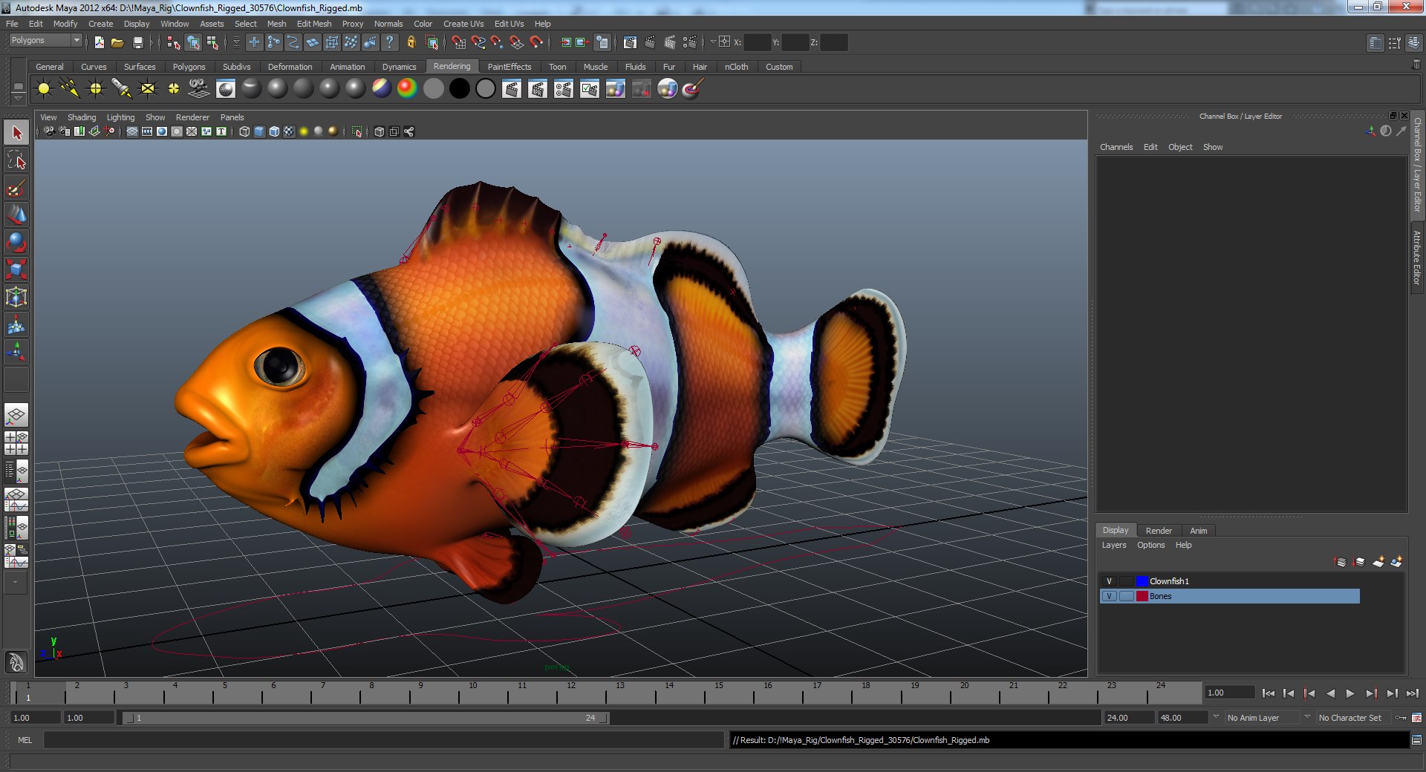Click the Open Scene folder icon
The image size is (1426, 772).
(x=117, y=42)
